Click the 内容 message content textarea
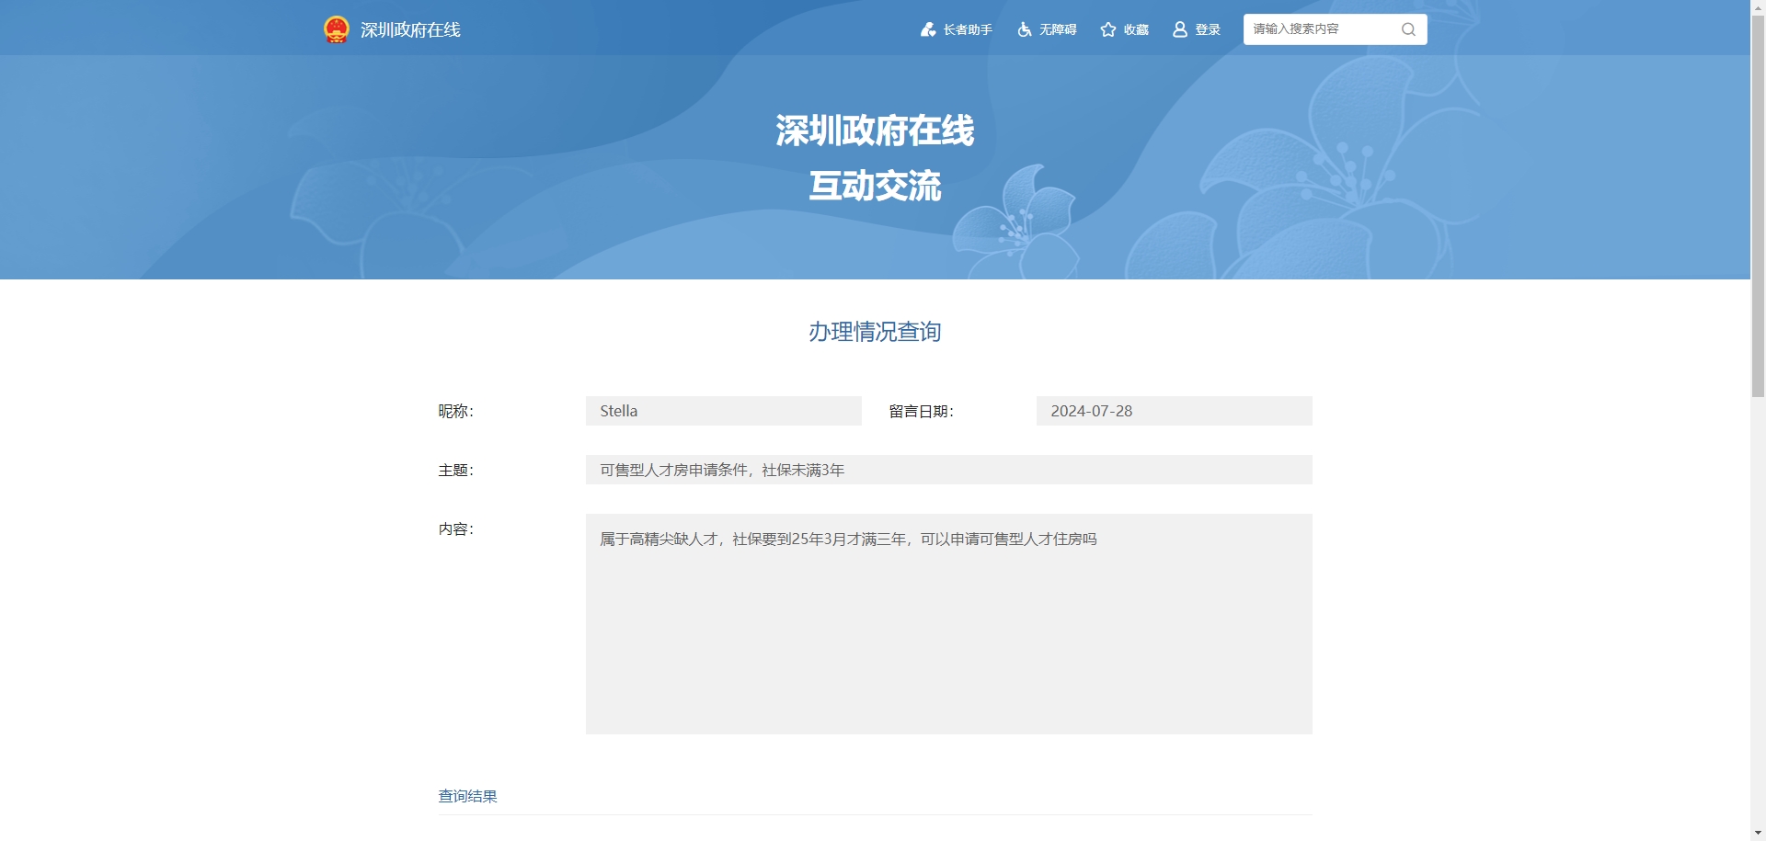 (949, 624)
